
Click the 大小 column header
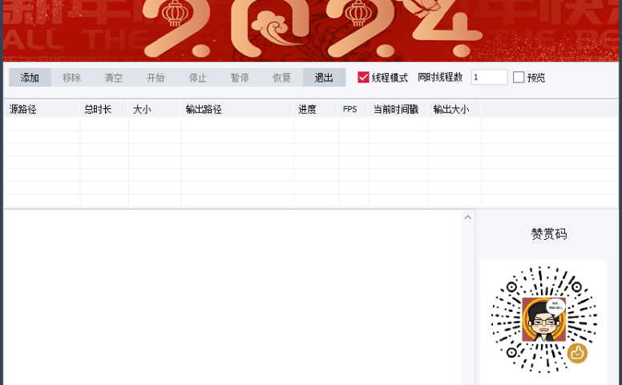[x=155, y=109]
